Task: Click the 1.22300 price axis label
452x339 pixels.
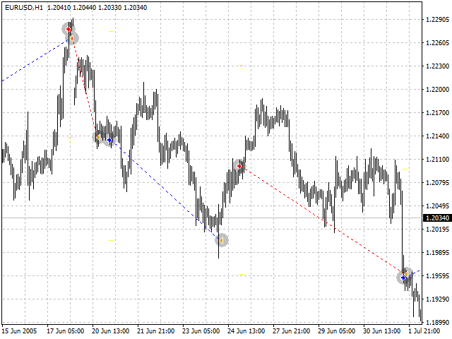Action: pyautogui.click(x=437, y=66)
